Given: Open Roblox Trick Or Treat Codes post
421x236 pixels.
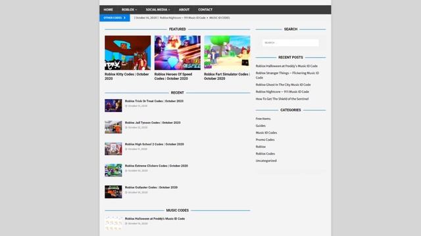Looking at the screenshot, I should (154, 101).
